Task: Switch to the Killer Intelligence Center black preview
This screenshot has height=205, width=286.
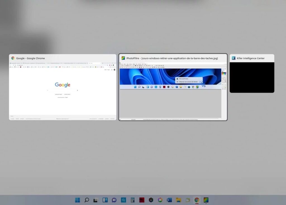Action: [252, 77]
